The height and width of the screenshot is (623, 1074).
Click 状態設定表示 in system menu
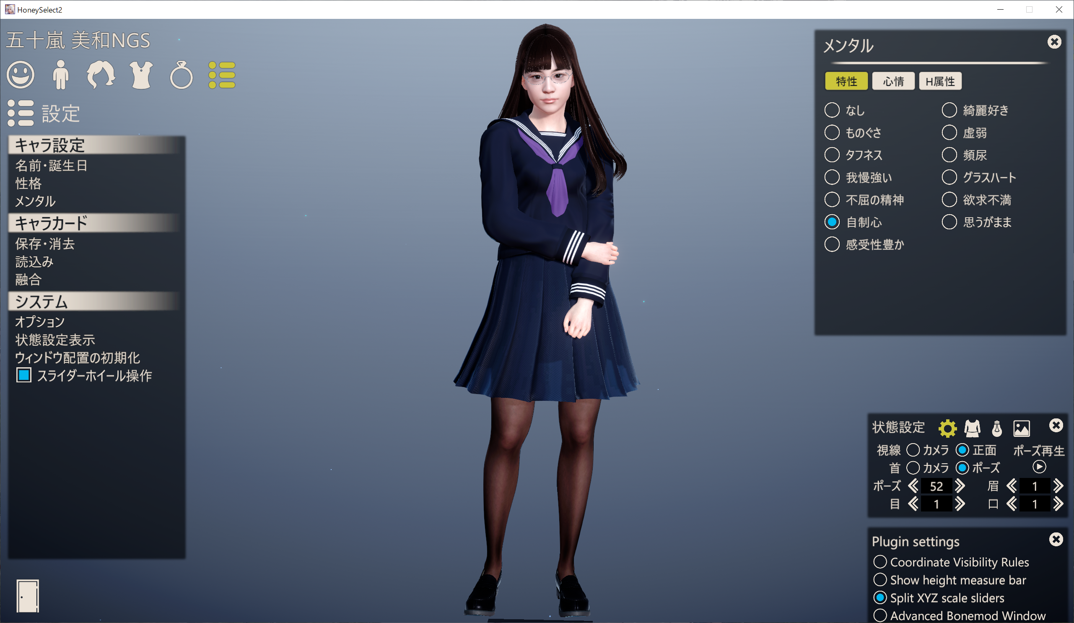pos(55,340)
